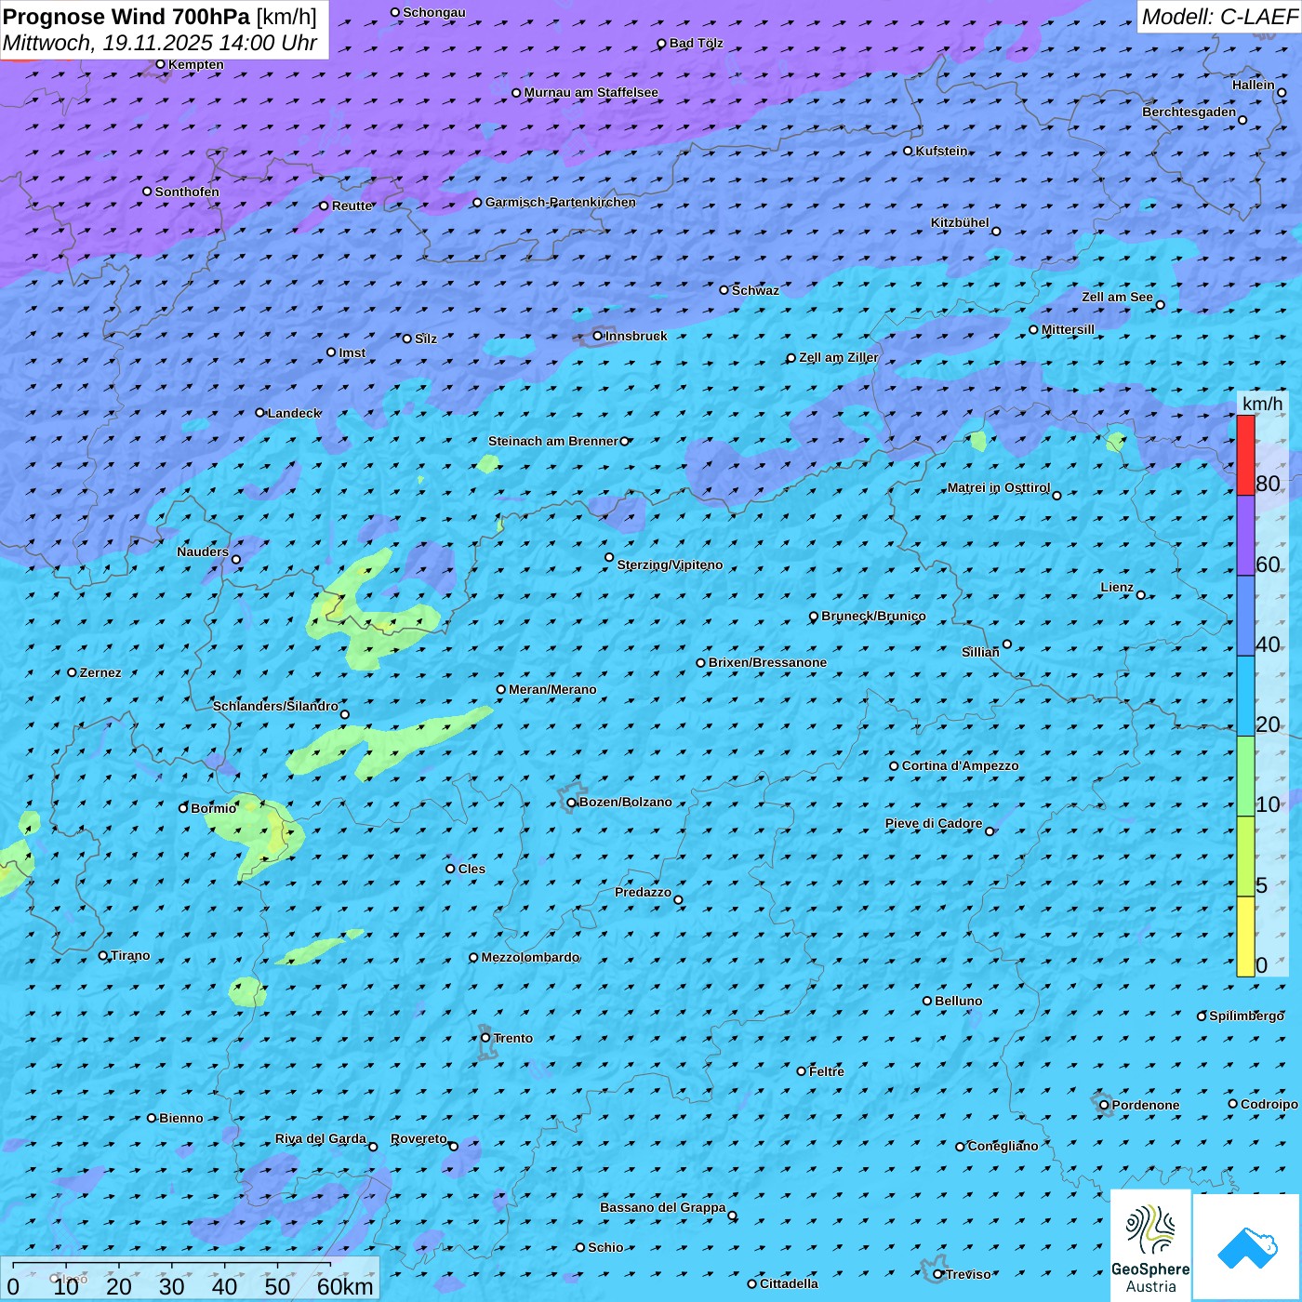
Task: Click the 'Conegliano' label
Action: coord(1003,1146)
